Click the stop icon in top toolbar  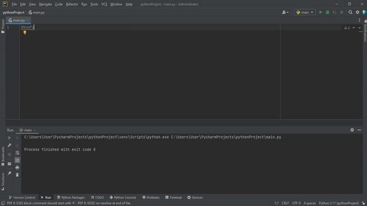(x=342, y=12)
